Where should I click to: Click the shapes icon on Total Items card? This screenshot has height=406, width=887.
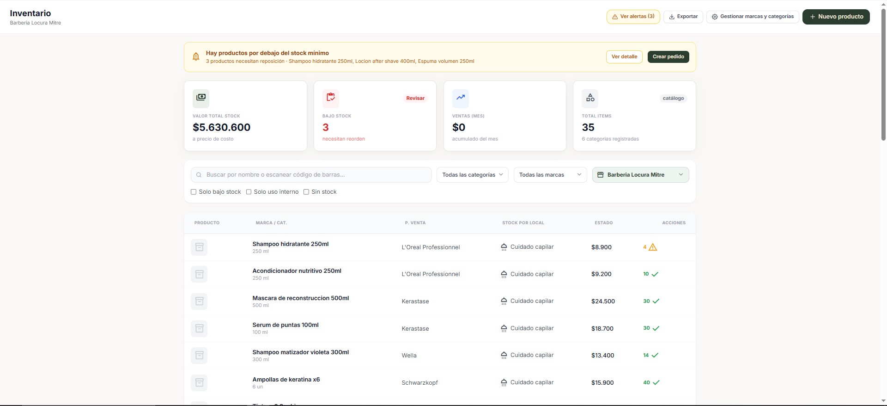tap(590, 98)
